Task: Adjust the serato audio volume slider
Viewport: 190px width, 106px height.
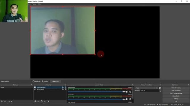Action: (96, 99)
